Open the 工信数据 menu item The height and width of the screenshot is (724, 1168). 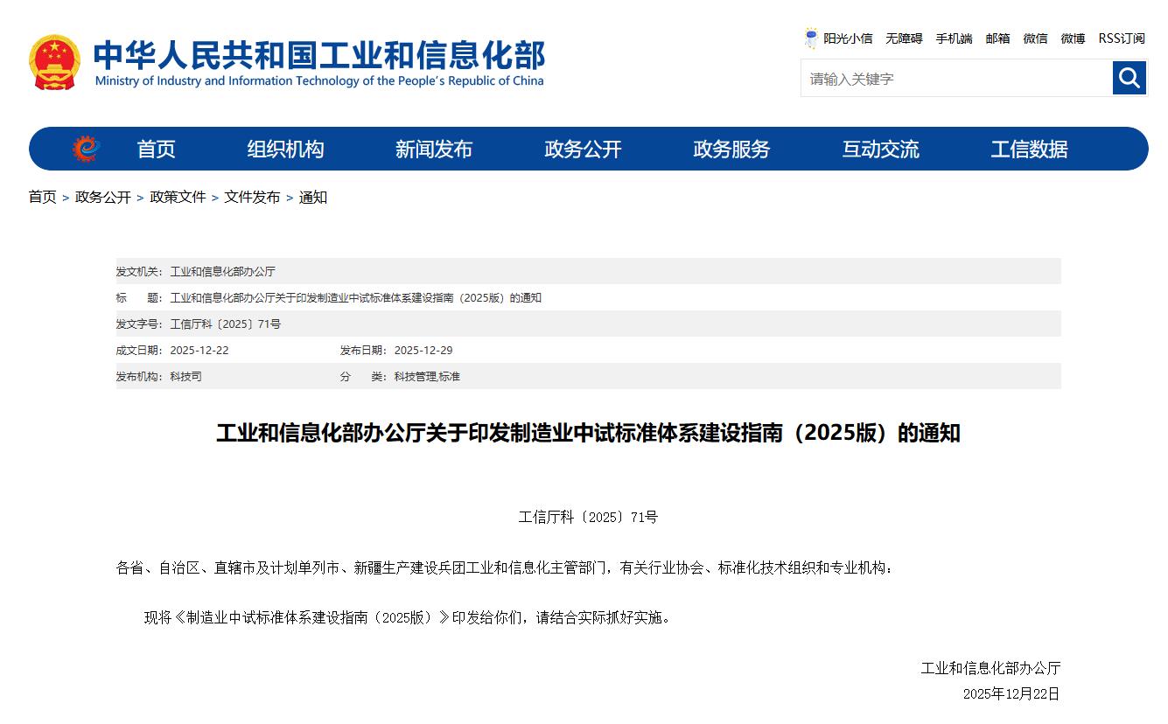1029,150
